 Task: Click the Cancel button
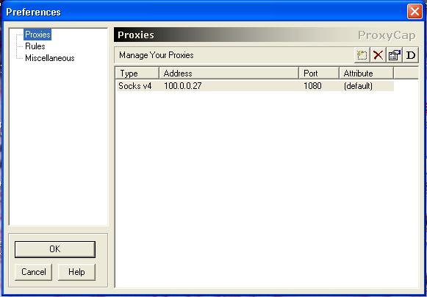click(34, 272)
